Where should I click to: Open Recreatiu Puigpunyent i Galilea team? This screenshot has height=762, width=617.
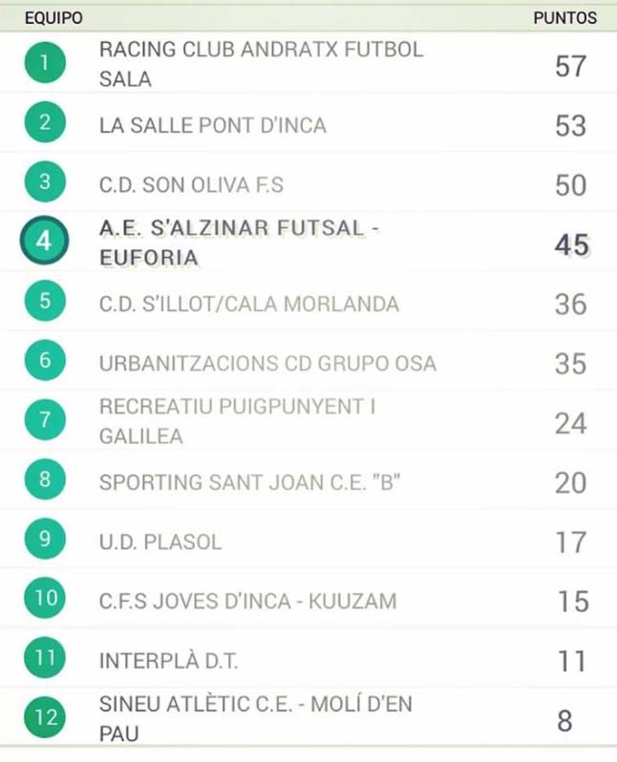click(237, 421)
